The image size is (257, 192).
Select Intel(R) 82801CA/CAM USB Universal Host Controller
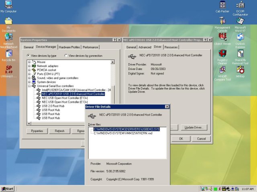click(76, 90)
